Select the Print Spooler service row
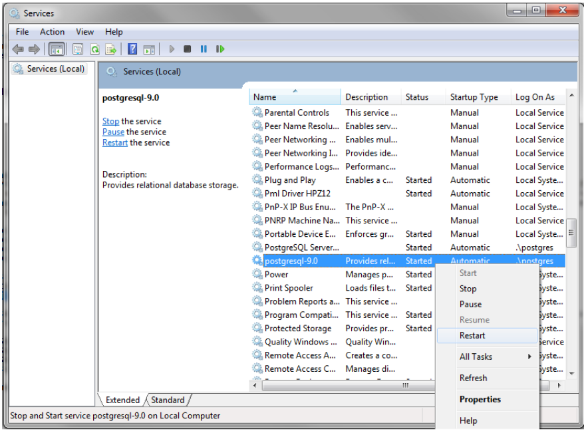The width and height of the screenshot is (586, 431). 289,288
